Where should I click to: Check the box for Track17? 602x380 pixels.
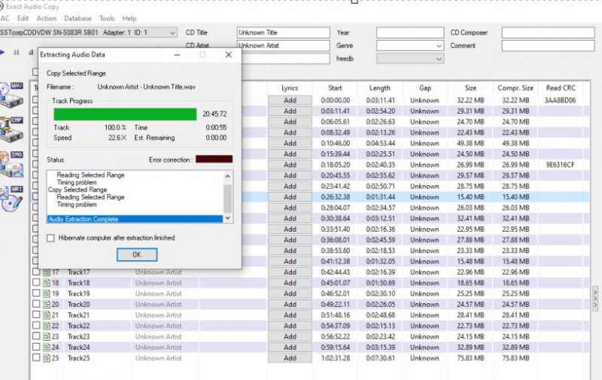pos(35,272)
